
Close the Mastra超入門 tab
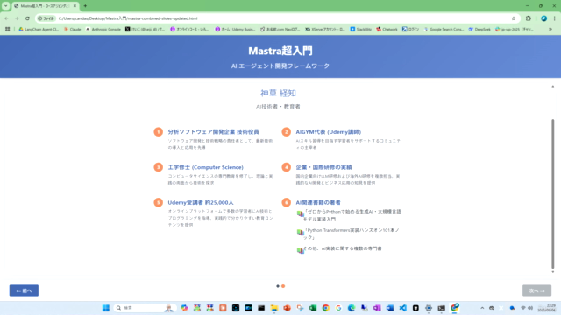point(75,6)
